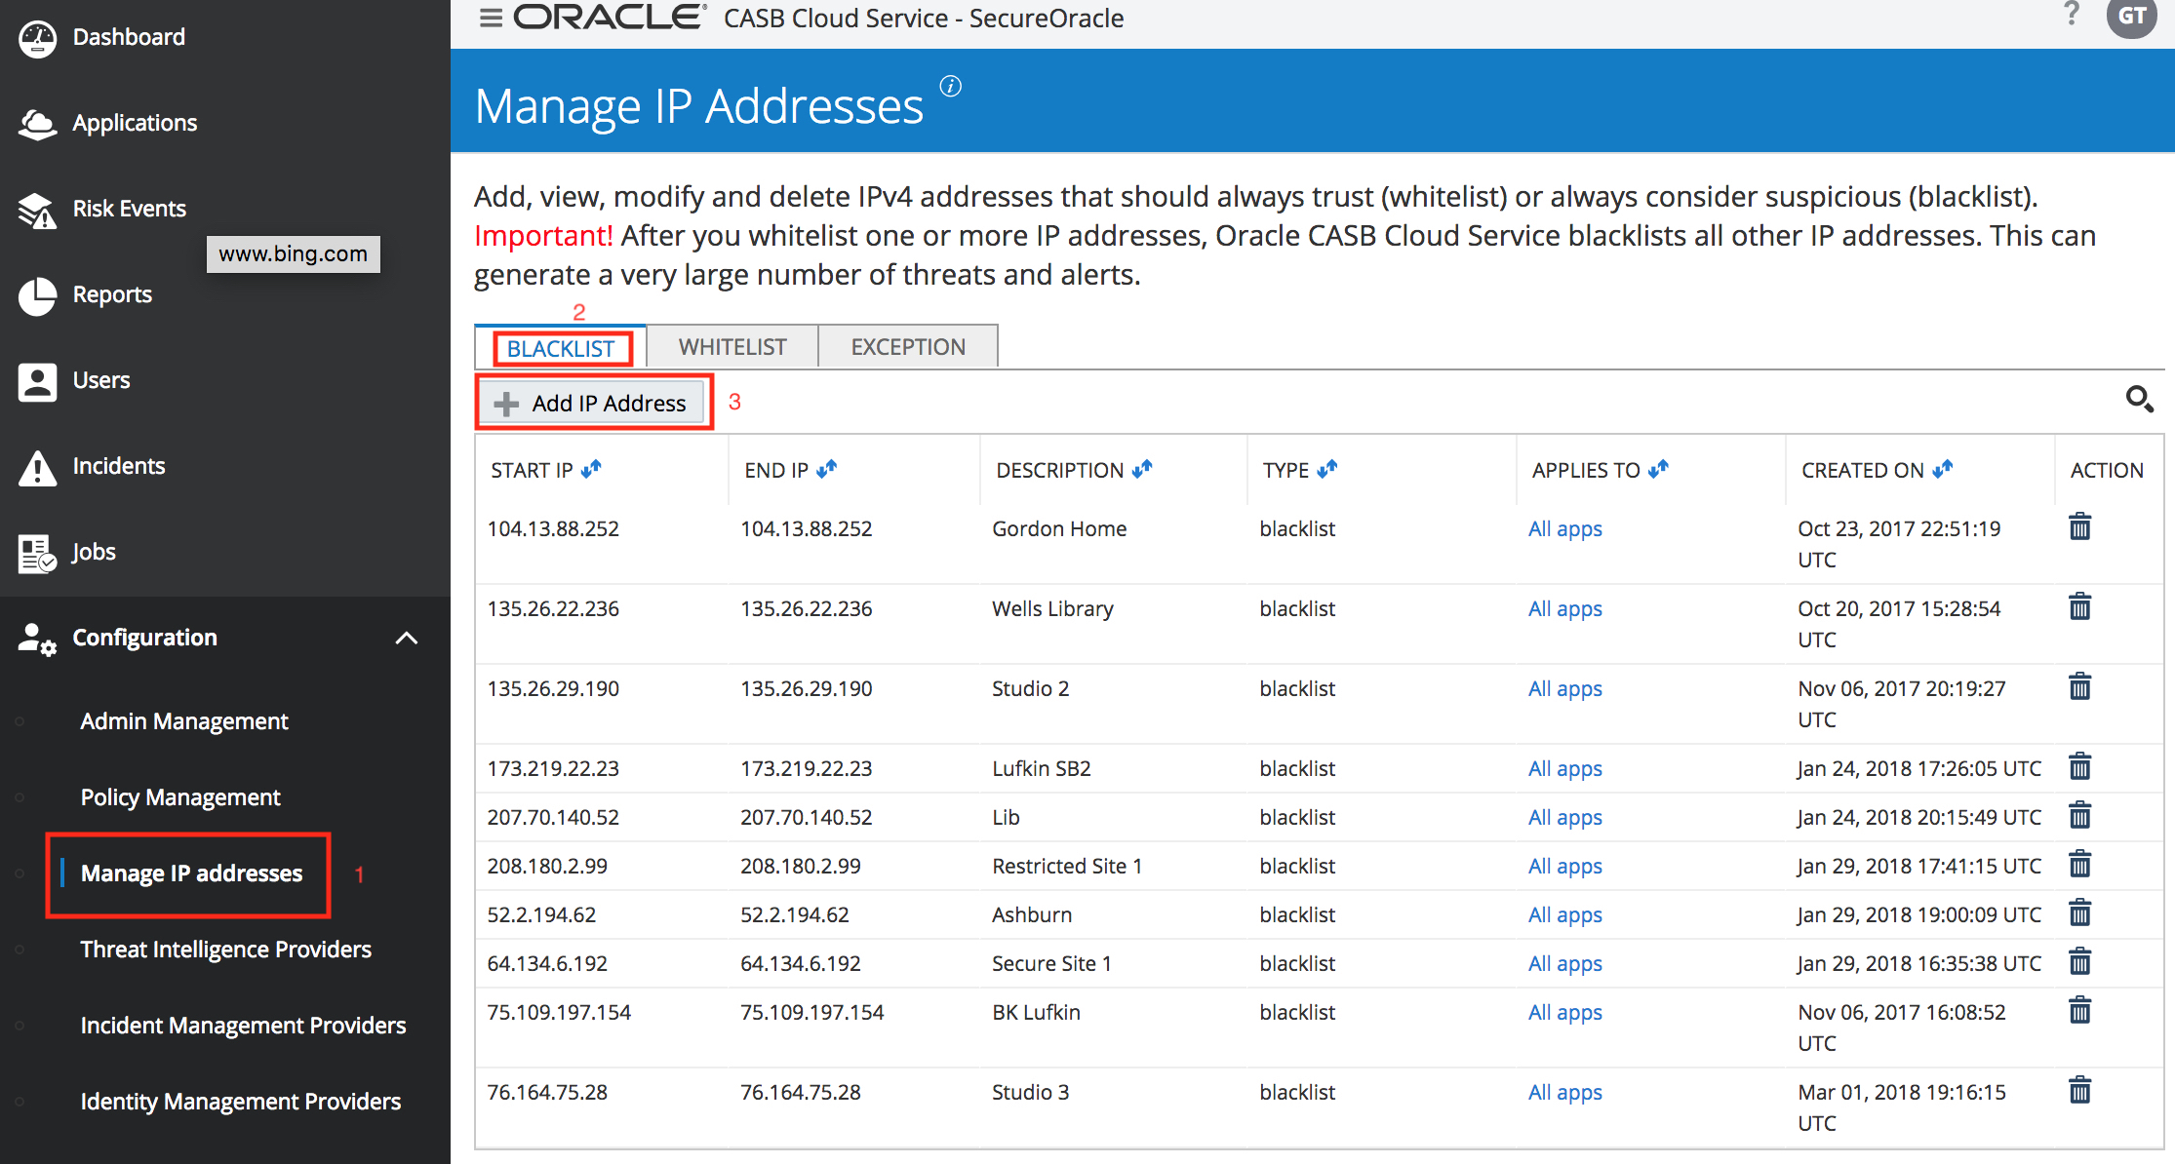Screen dimensions: 2175x1164
Task: Click the search magnifier icon above the table
Action: 2139,399
